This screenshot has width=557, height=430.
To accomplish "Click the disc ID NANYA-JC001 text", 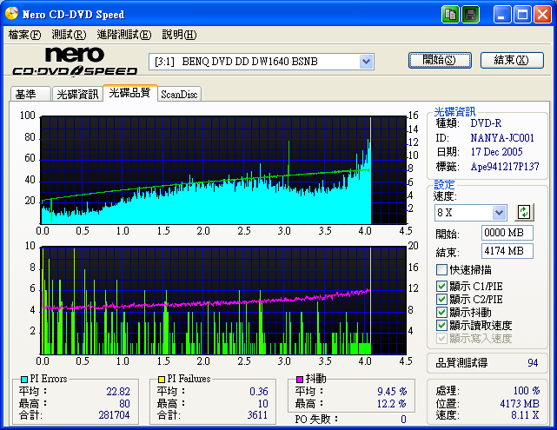I will [x=502, y=138].
